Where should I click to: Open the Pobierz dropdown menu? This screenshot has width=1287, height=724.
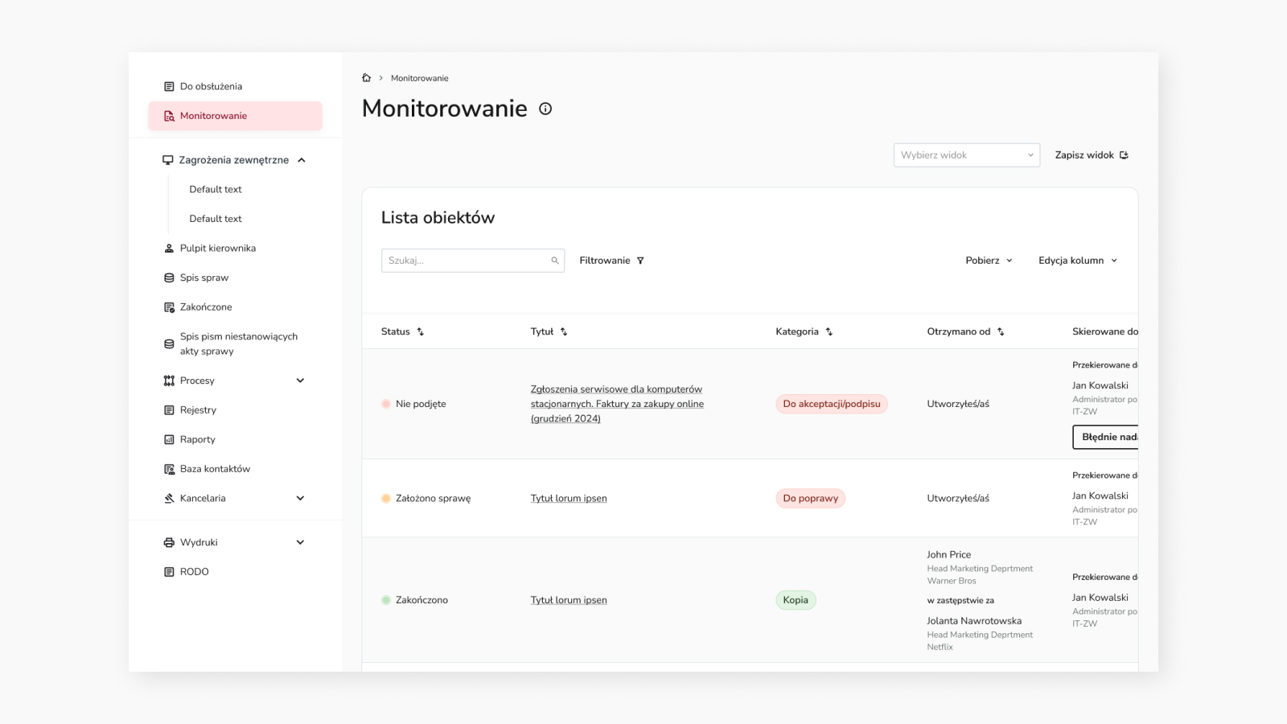tap(989, 261)
